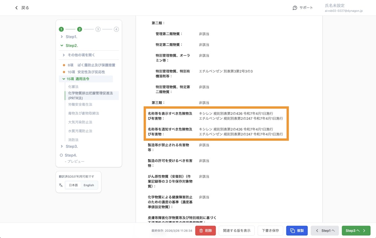Click the 管理第二類物質 label
This screenshot has width=376, height=238.
pos(169,34)
